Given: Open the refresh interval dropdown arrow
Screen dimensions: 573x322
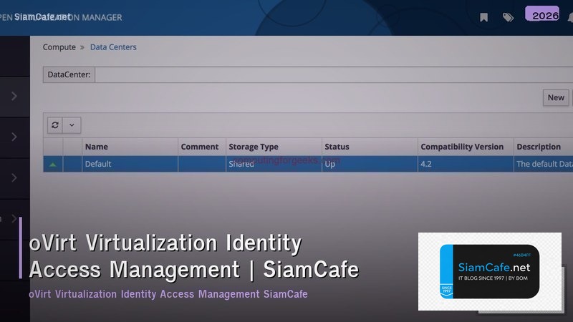Looking at the screenshot, I should (x=72, y=125).
